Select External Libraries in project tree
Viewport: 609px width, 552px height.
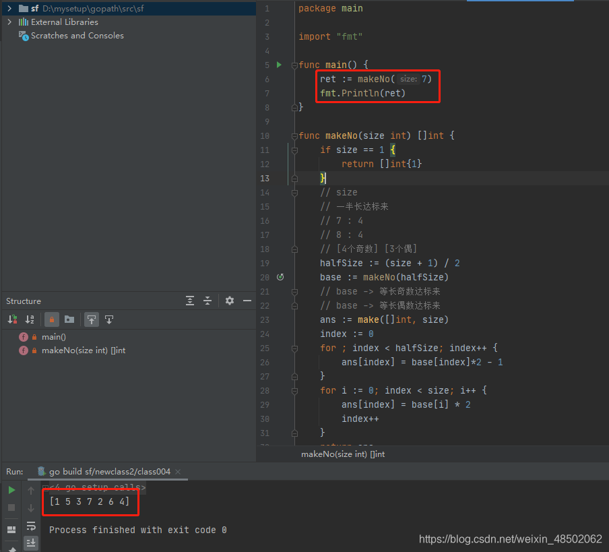point(65,22)
